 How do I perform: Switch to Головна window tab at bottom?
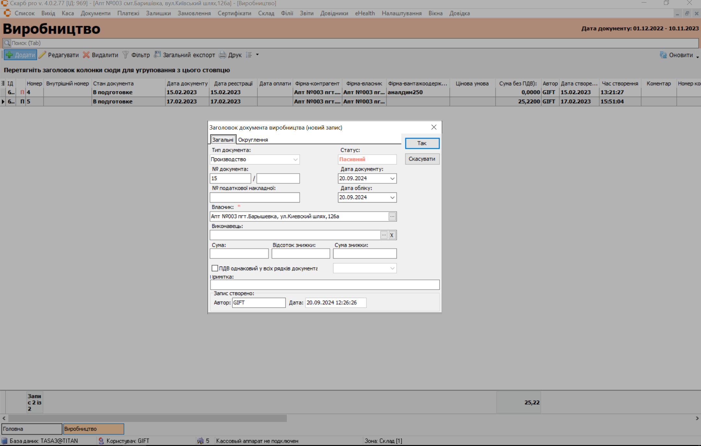31,429
